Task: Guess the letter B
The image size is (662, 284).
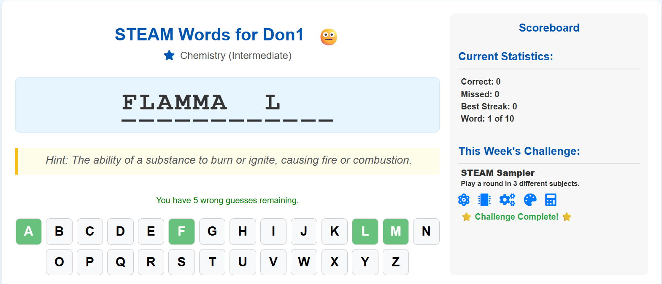Action: (59, 231)
